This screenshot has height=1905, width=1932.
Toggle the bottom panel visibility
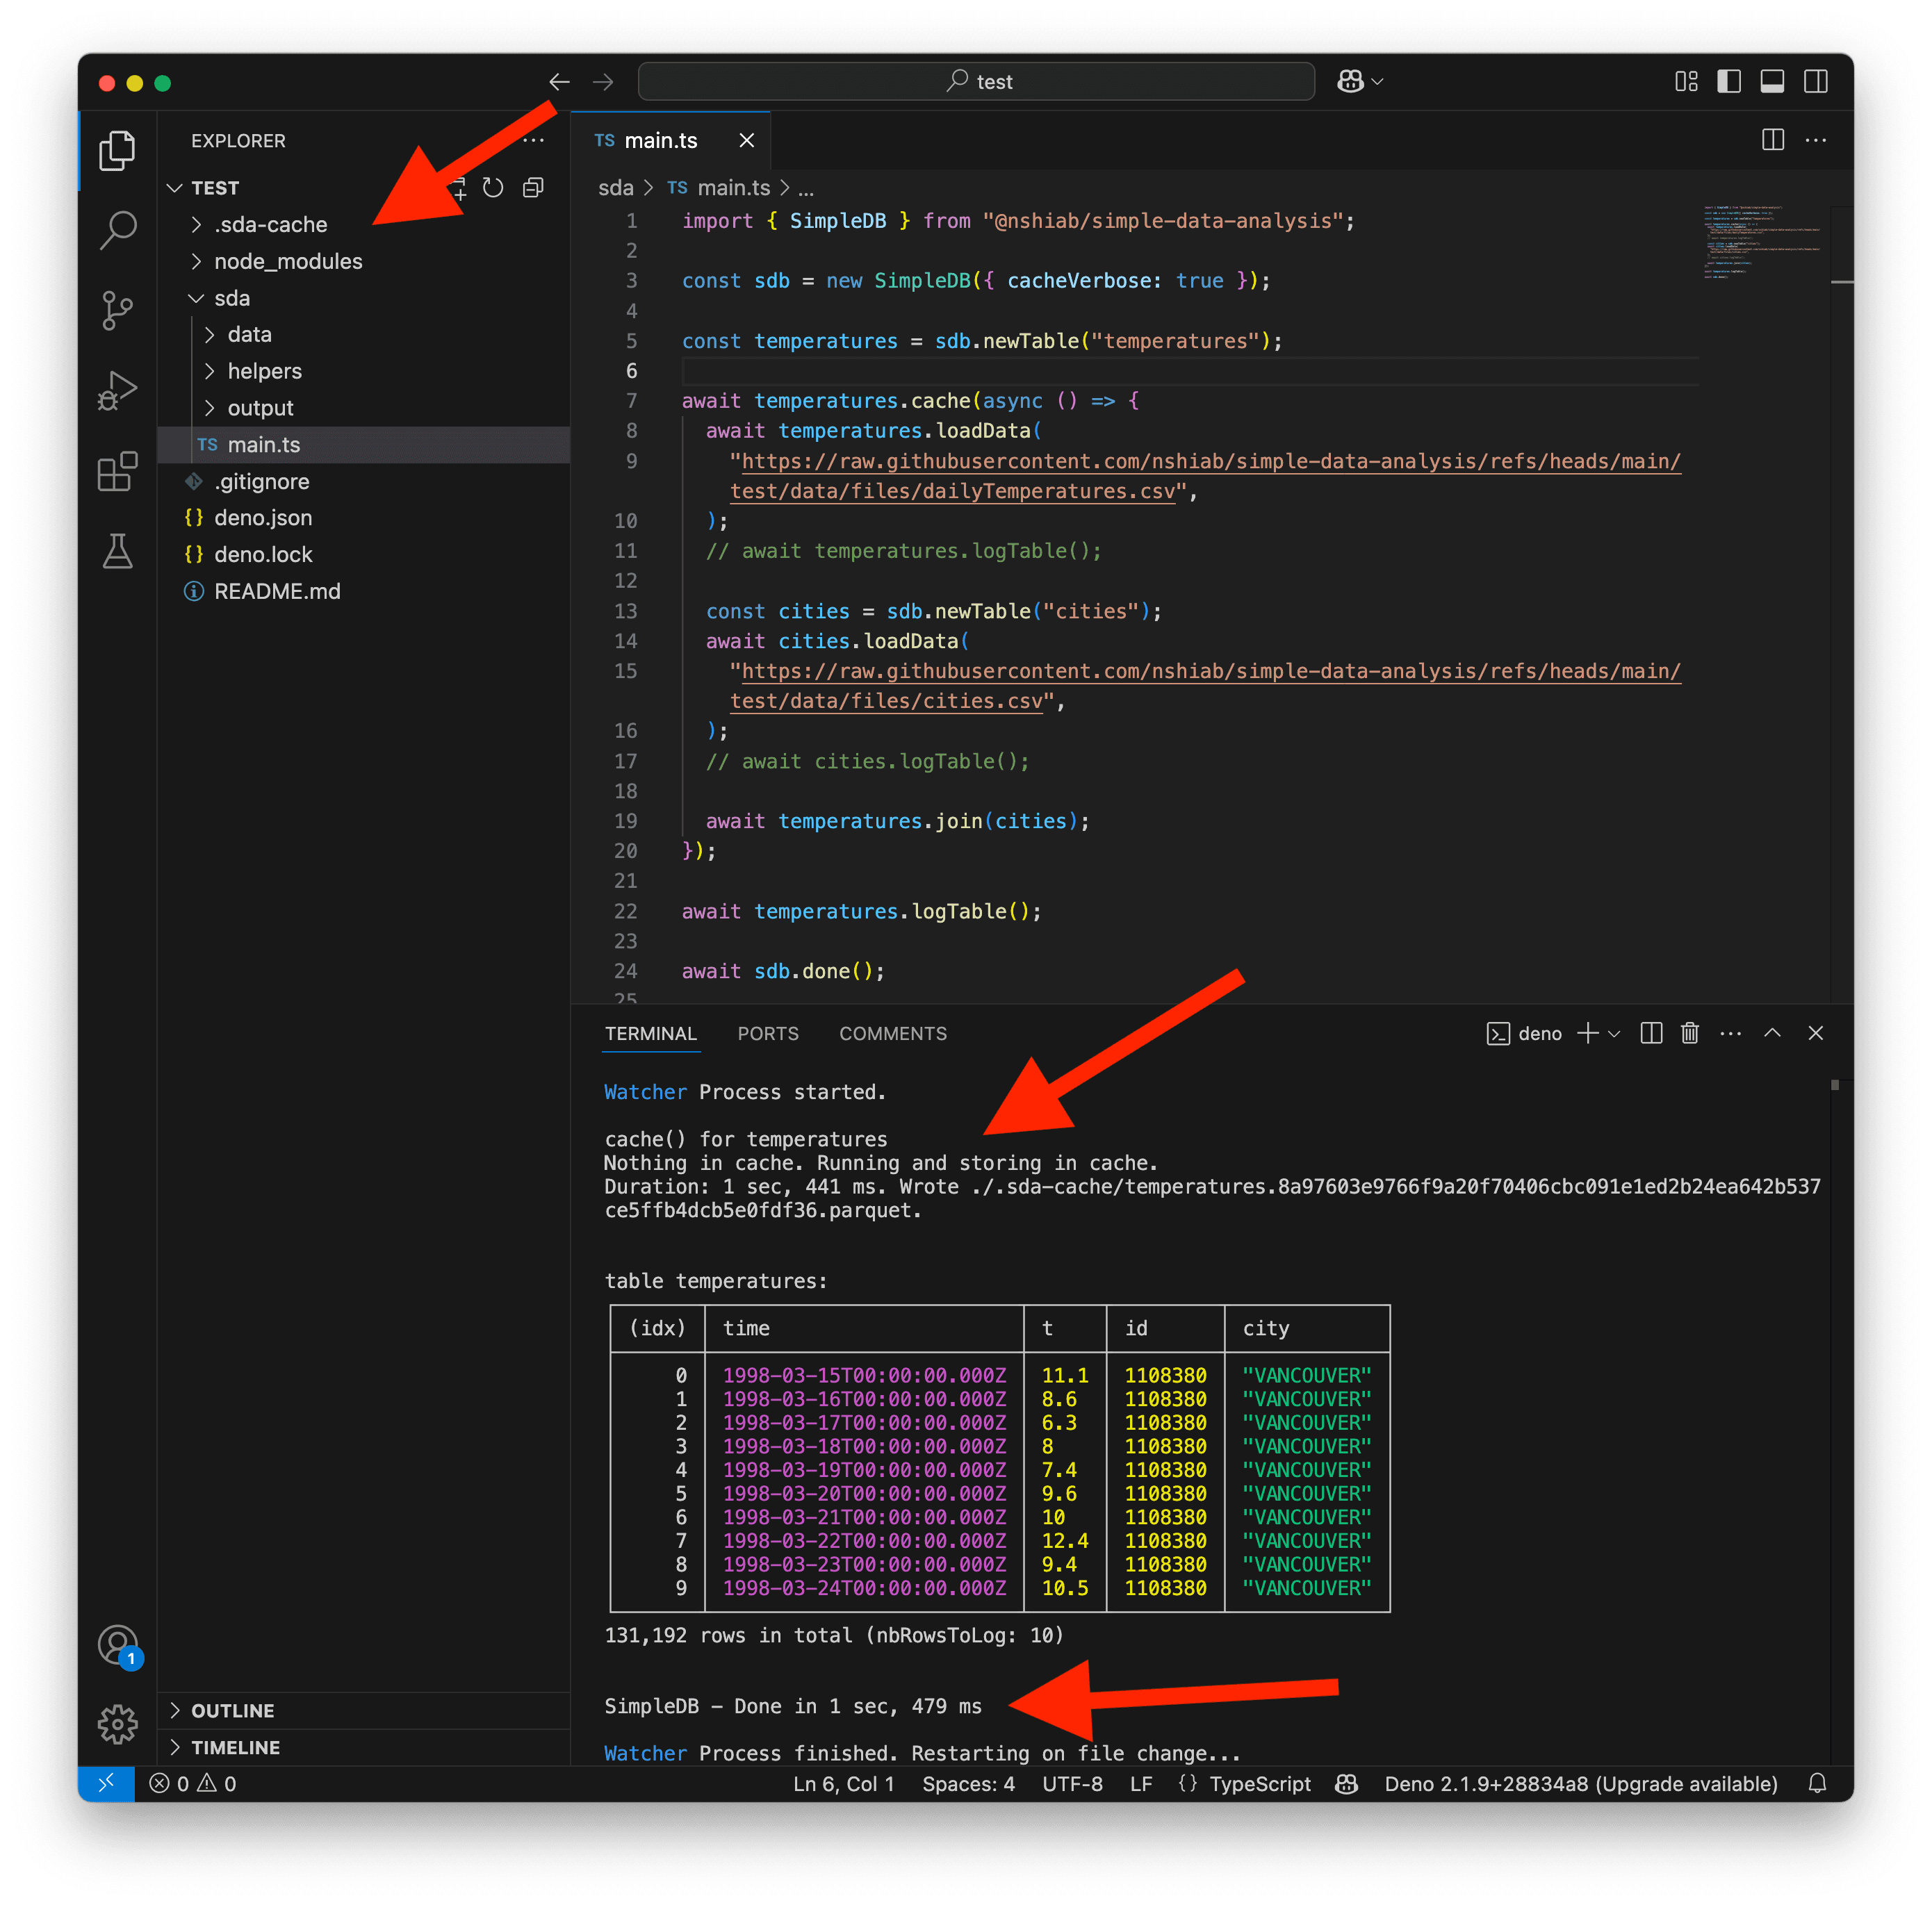(x=1772, y=82)
